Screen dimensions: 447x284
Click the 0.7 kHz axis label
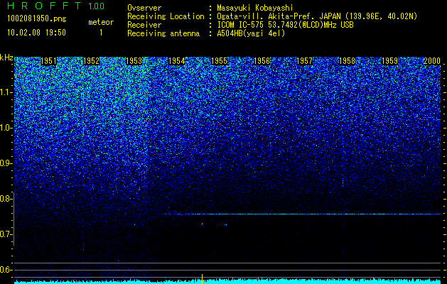pyautogui.click(x=6, y=234)
